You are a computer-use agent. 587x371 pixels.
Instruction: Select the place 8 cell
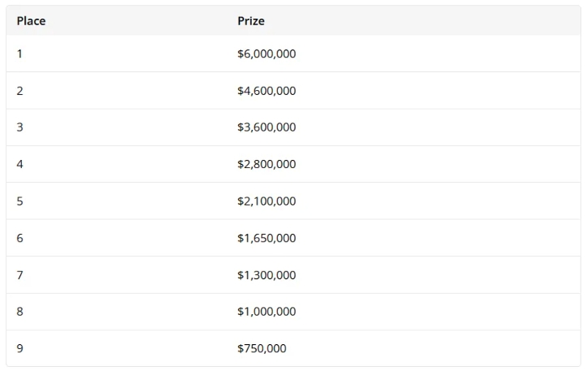(x=20, y=312)
